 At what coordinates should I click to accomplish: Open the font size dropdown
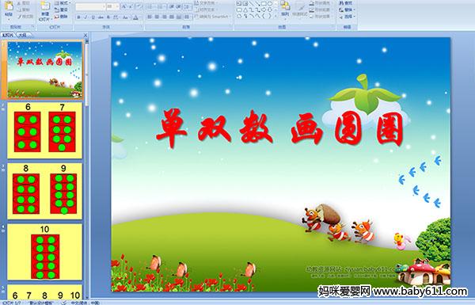(x=112, y=6)
